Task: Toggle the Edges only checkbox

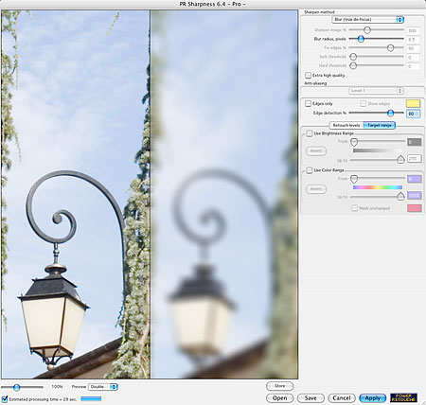Action: pos(308,103)
